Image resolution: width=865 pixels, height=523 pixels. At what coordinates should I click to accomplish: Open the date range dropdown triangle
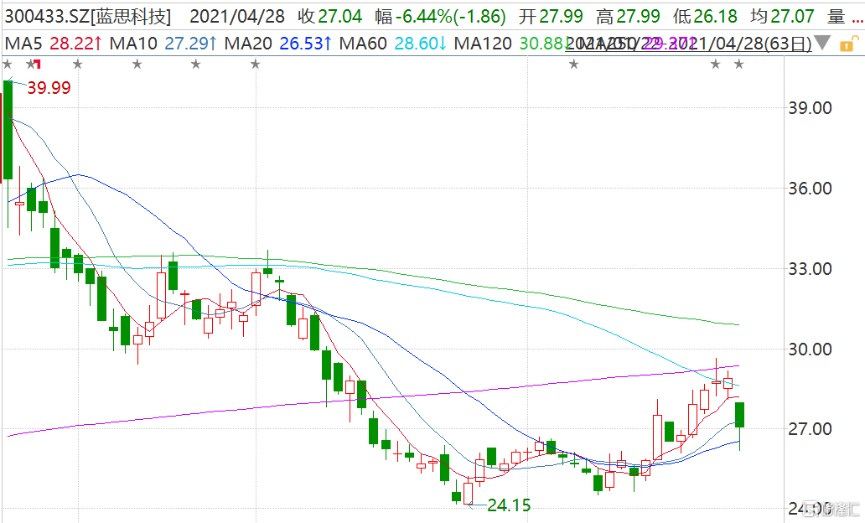[822, 43]
